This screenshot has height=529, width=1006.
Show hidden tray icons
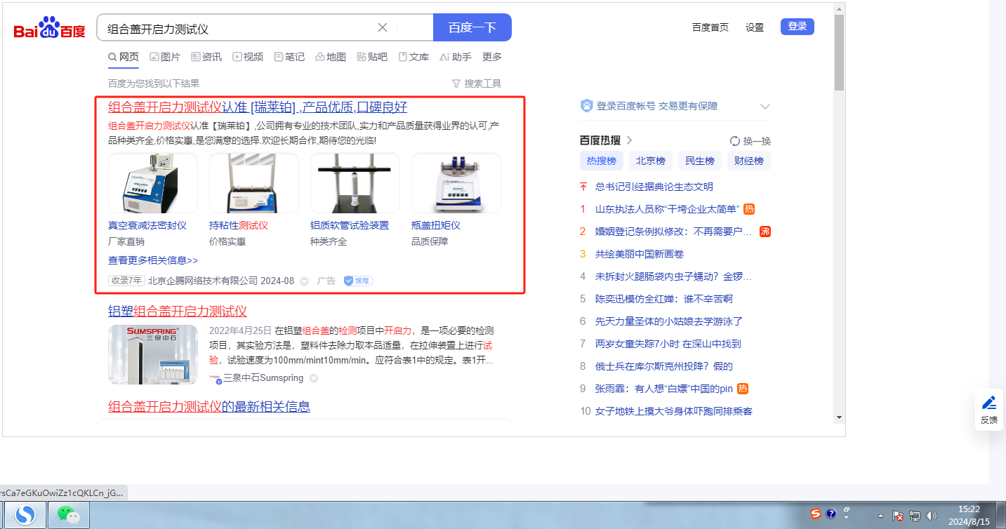(x=880, y=516)
